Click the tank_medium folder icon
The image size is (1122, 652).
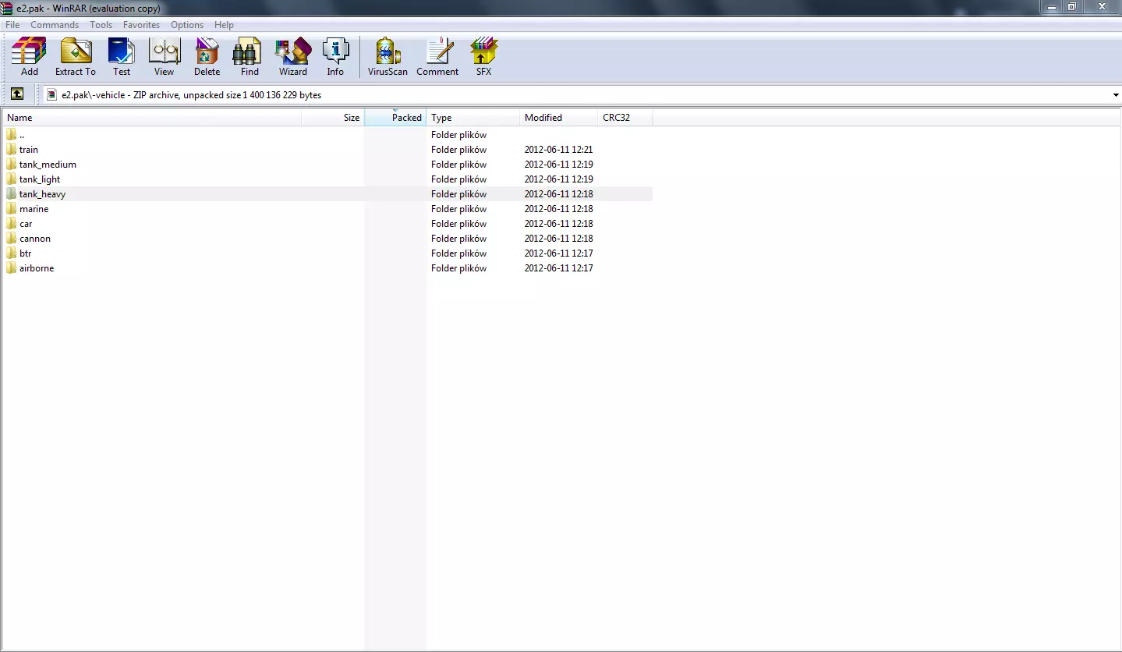pos(12,165)
